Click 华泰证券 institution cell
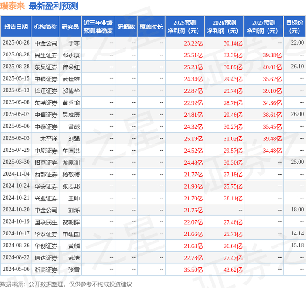The height and width of the screenshot is (288, 306). tap(46, 234)
